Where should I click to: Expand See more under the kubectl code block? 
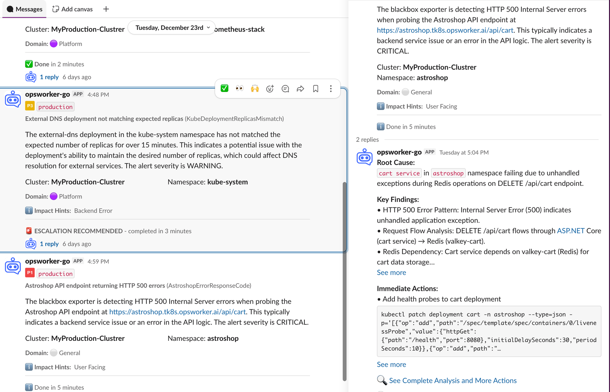click(x=391, y=365)
